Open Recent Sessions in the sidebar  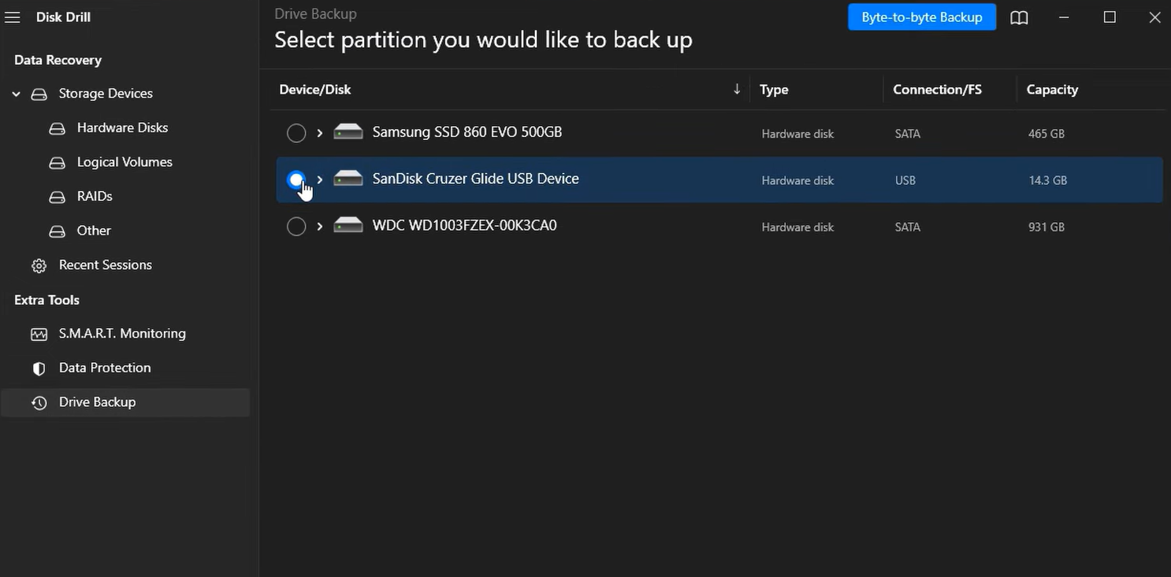[106, 264]
